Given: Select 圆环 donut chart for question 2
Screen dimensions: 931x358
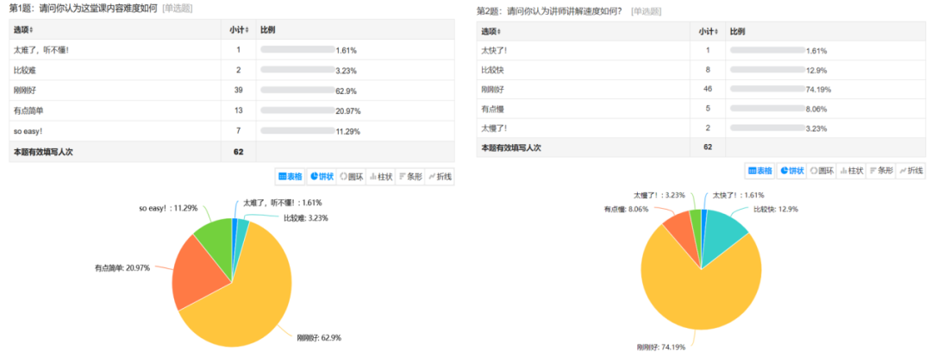Looking at the screenshot, I should [x=821, y=171].
